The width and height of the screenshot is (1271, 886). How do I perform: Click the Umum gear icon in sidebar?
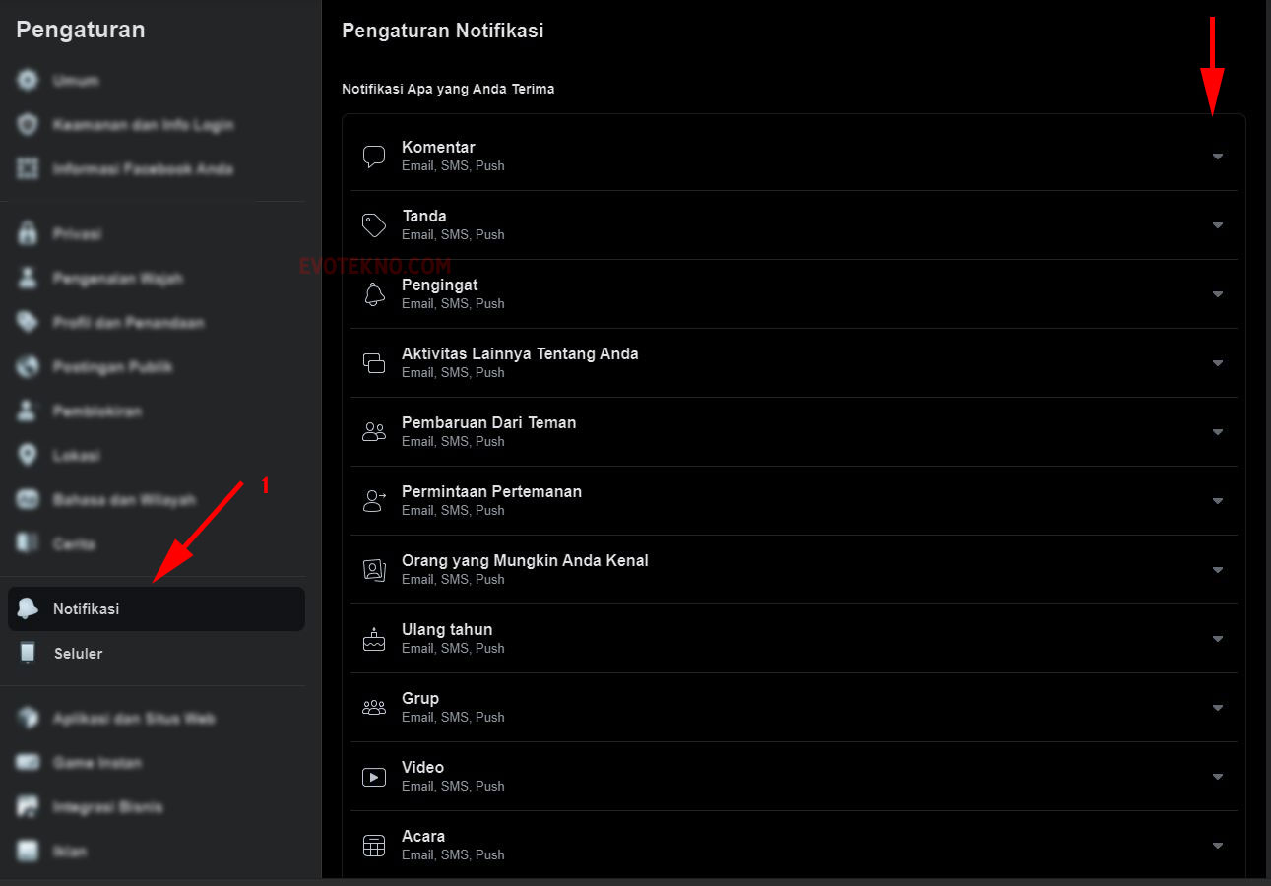28,81
